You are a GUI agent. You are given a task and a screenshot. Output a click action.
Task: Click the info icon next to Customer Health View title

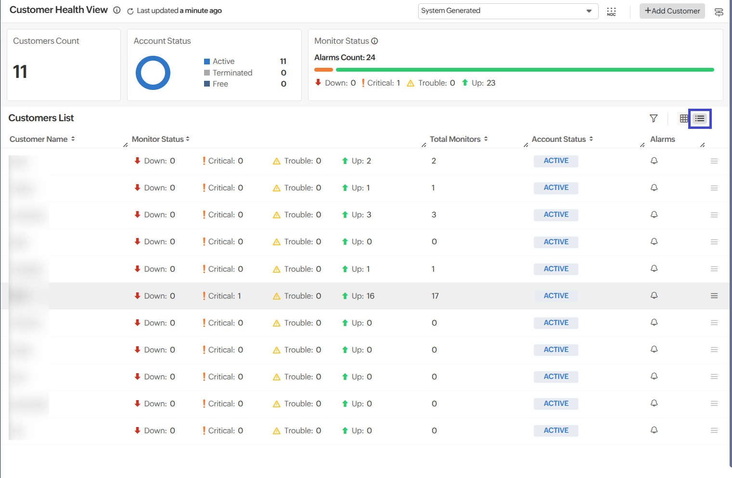click(116, 10)
